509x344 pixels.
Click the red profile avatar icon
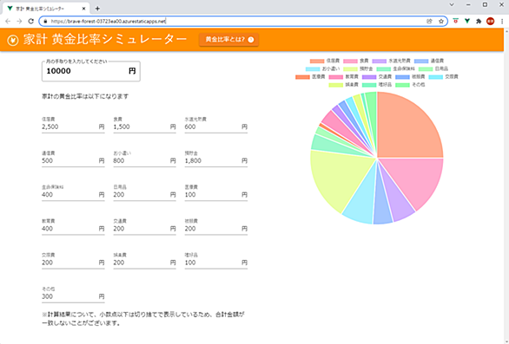click(490, 22)
